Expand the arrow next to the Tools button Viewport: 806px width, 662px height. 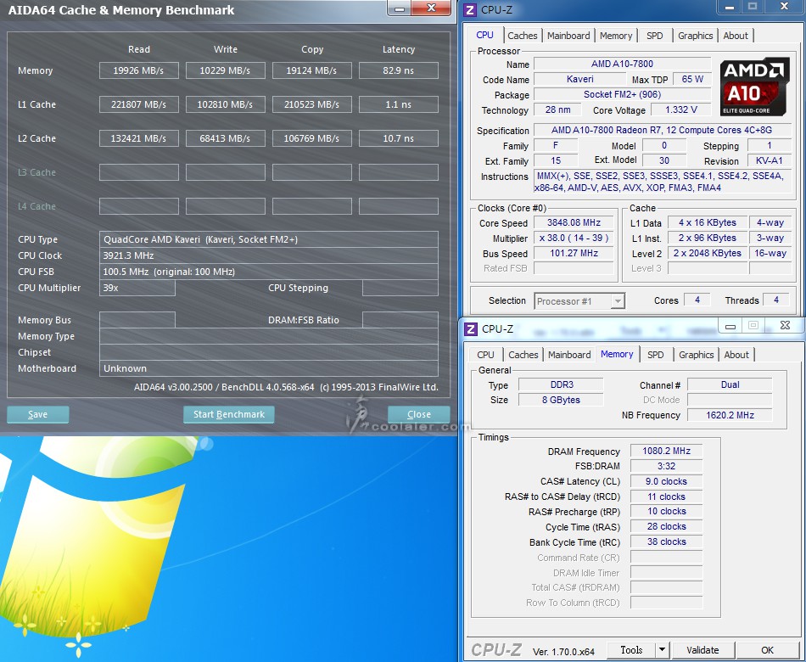coord(662,650)
